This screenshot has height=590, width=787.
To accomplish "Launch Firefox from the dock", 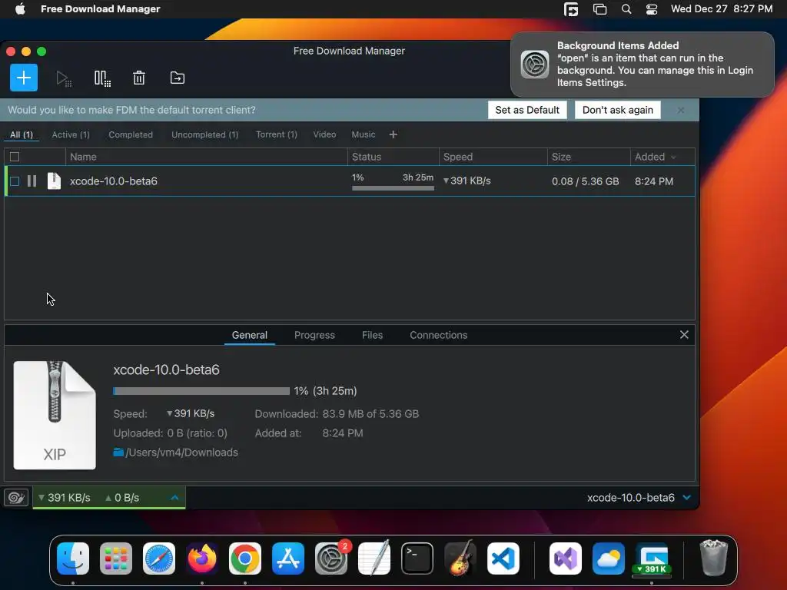I will [x=202, y=559].
